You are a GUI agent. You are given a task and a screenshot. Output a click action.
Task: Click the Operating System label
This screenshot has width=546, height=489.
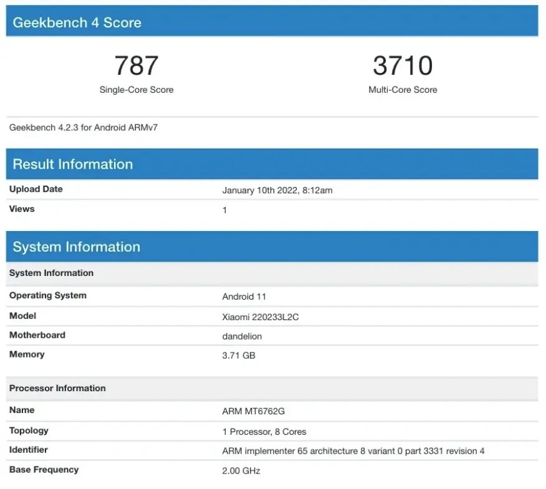point(48,295)
